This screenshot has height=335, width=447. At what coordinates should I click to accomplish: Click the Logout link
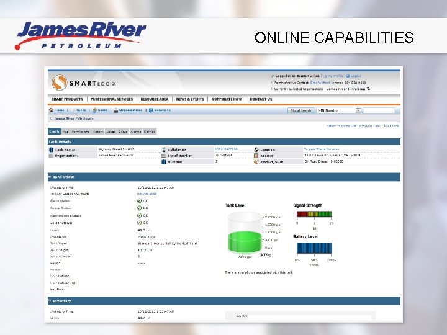(x=356, y=76)
